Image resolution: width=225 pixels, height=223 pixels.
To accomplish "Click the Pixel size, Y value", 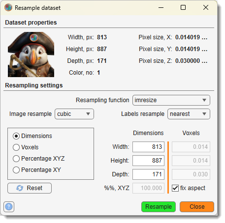I will click(192, 49).
